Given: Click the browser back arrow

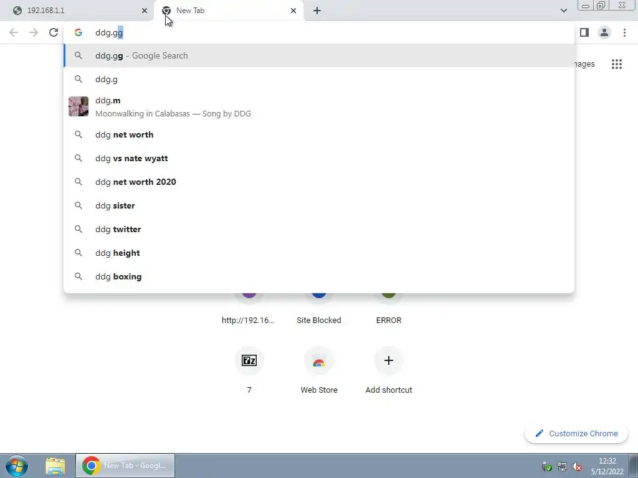Looking at the screenshot, I should point(14,32).
